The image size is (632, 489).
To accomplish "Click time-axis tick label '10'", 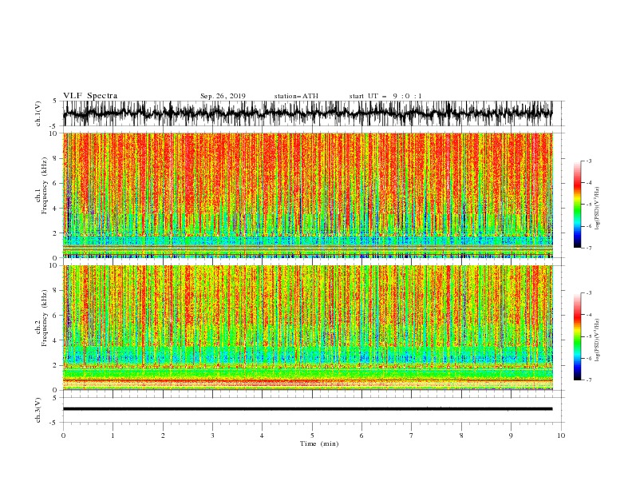I will point(561,435).
